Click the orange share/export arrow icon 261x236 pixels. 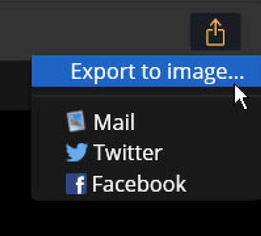tap(215, 32)
